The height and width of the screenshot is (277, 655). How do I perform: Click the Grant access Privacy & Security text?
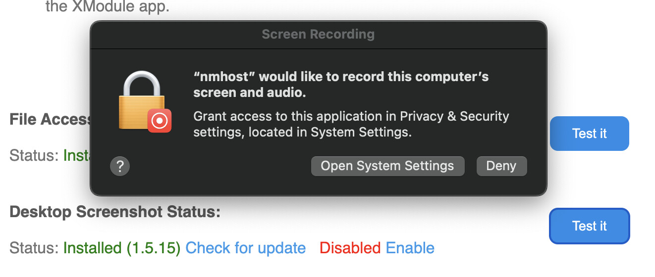pos(351,124)
